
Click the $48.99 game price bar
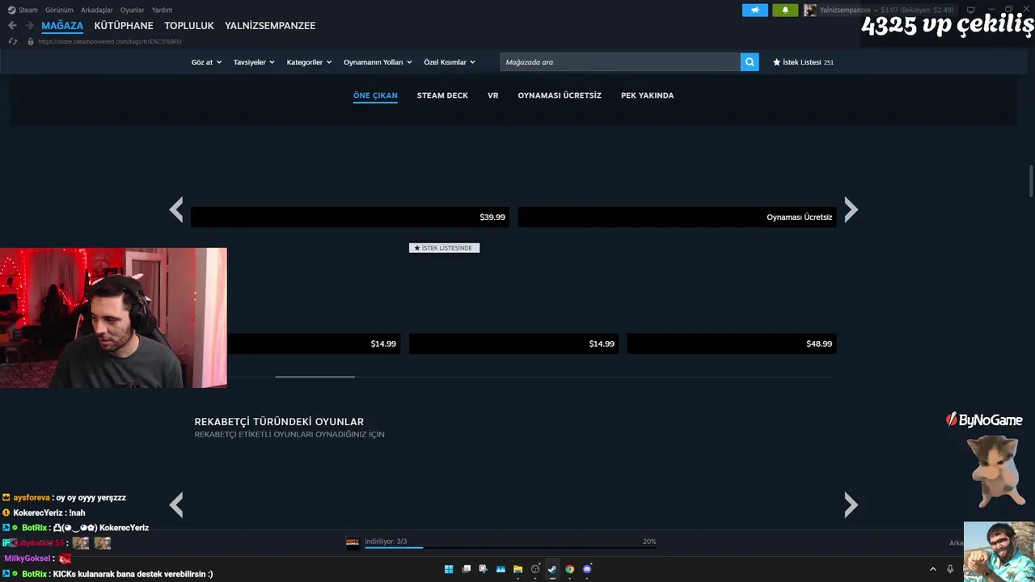[x=732, y=344]
